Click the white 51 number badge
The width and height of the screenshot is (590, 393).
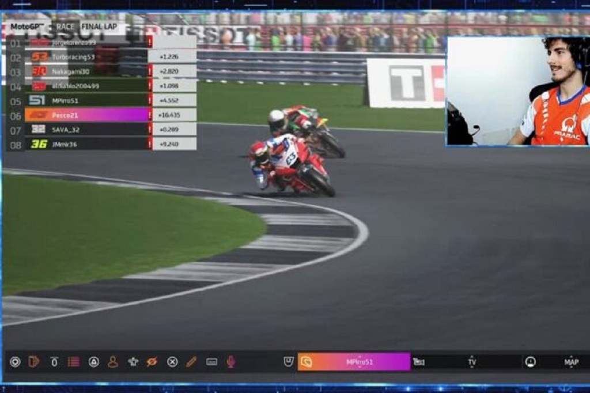[x=37, y=100]
